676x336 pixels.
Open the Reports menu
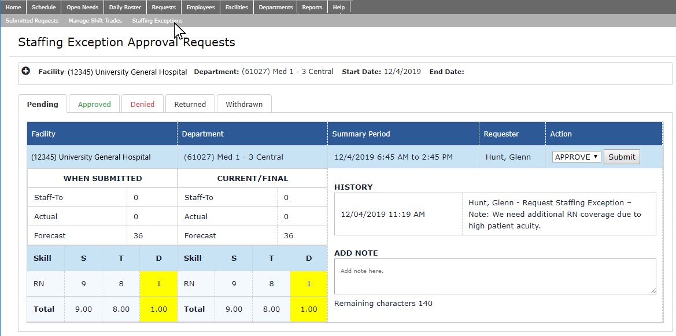click(x=312, y=8)
